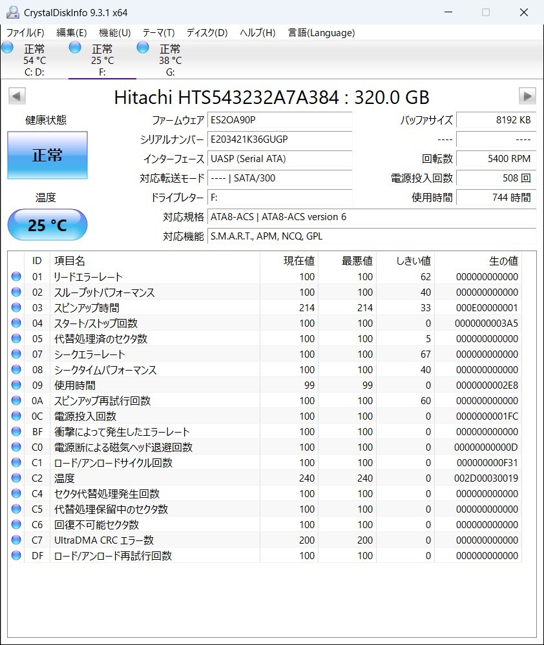The height and width of the screenshot is (645, 544).
Task: Click status dot for 電源断による磁気ヘッド退避回数 row
Action: 16,447
